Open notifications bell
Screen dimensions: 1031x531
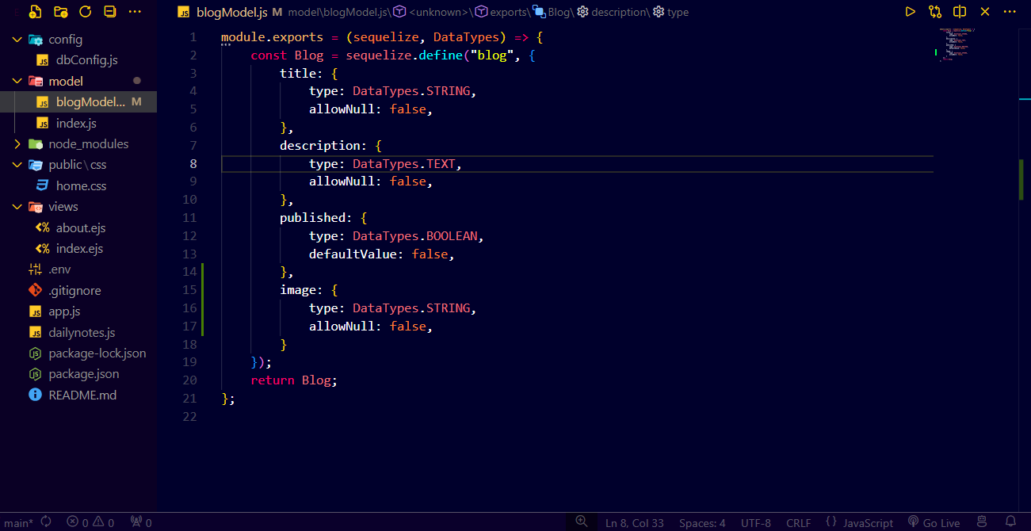coord(1010,521)
